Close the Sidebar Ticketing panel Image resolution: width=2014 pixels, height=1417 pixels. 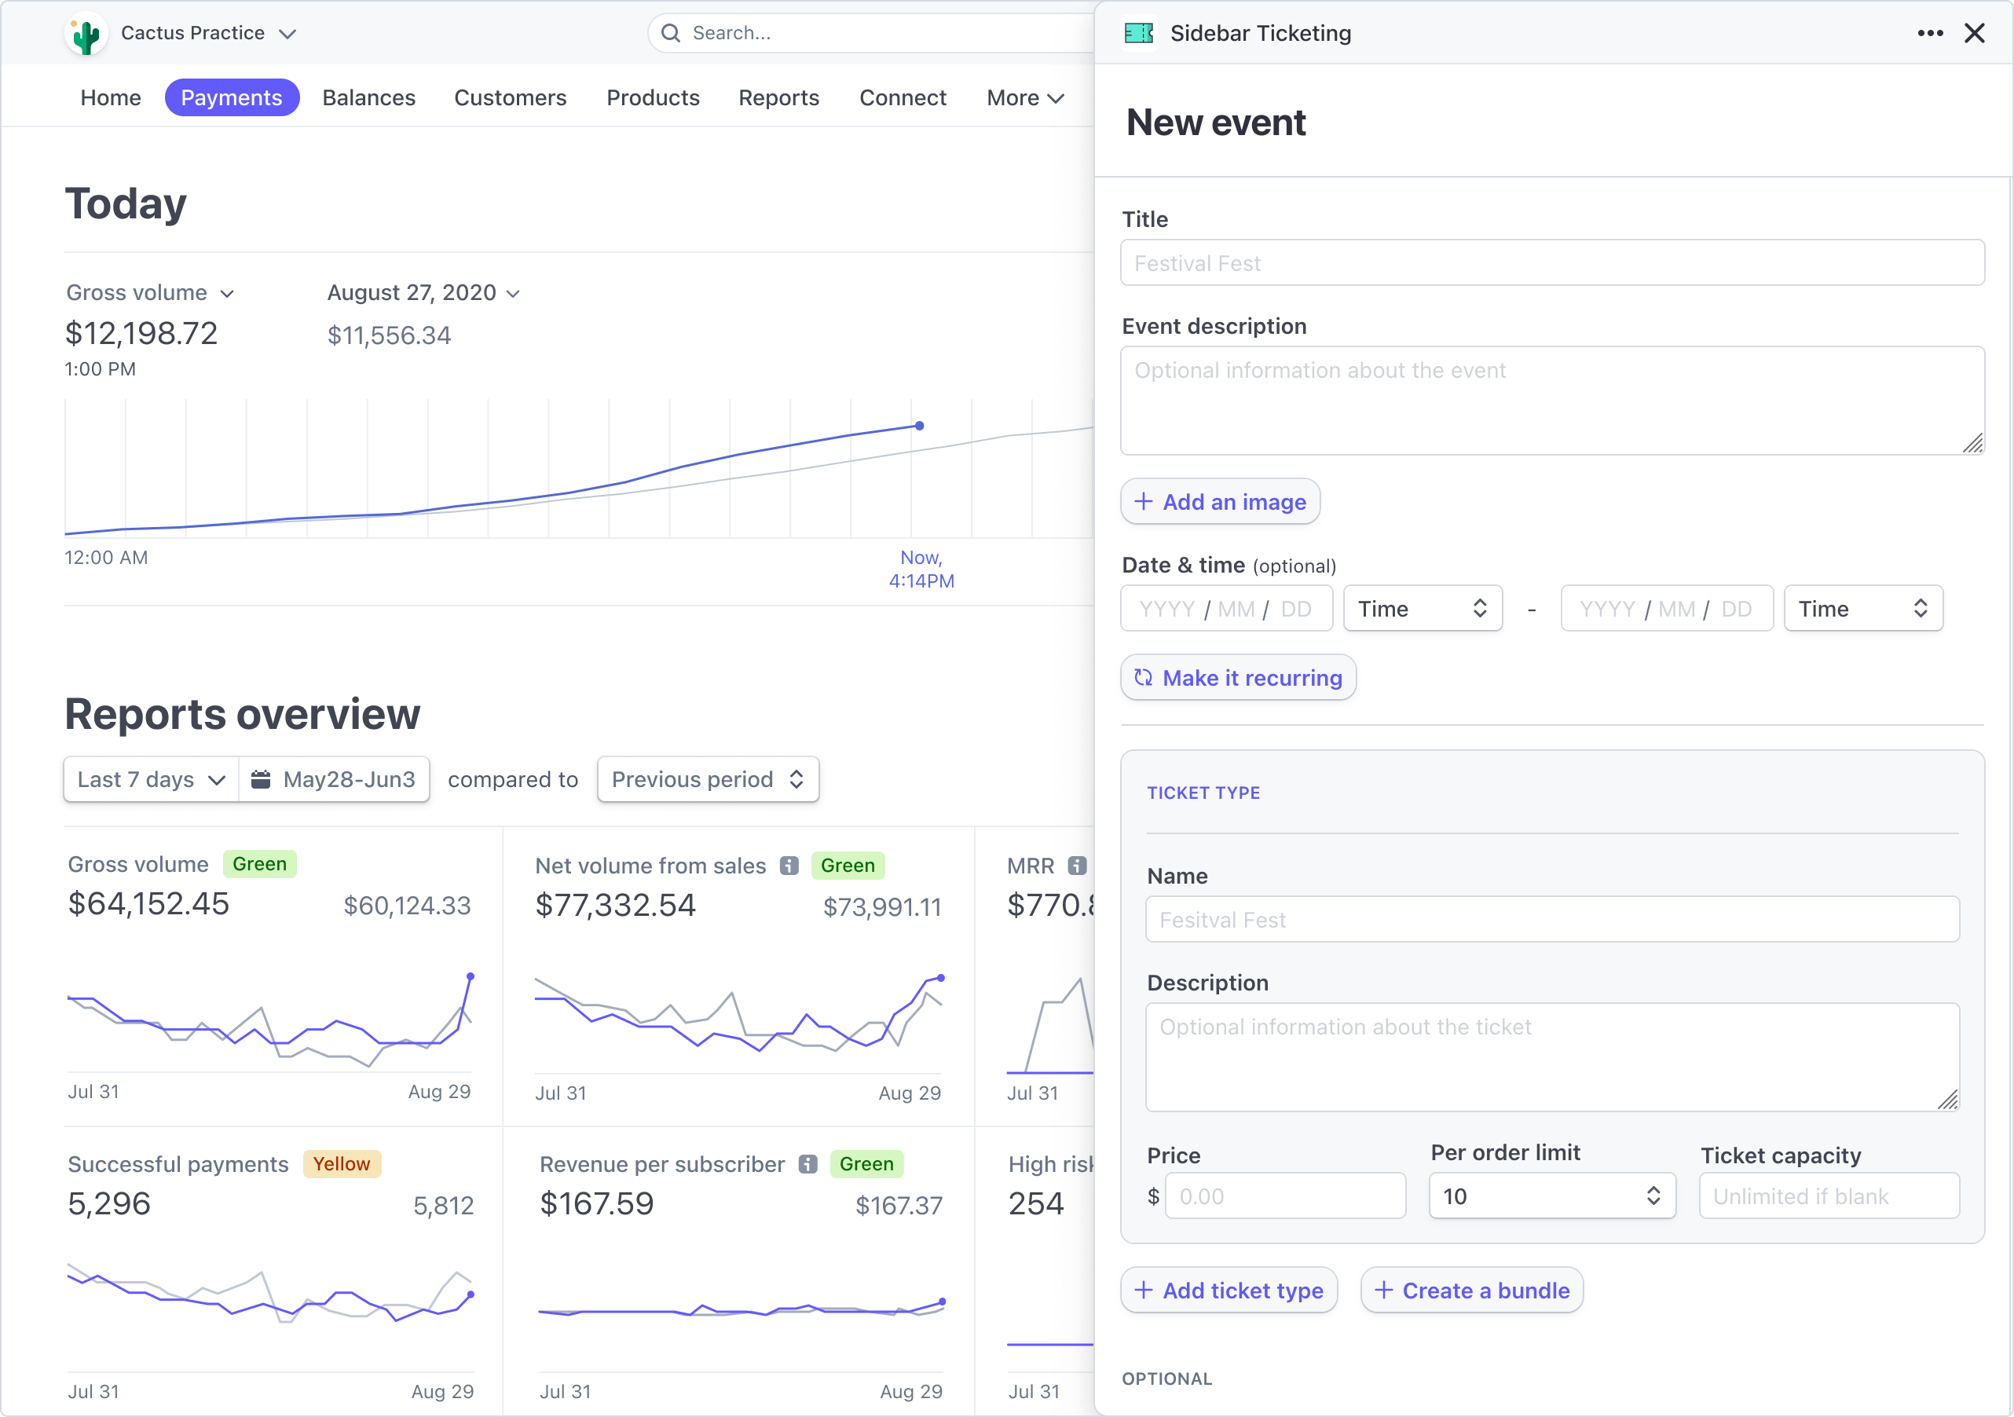pos(1975,33)
